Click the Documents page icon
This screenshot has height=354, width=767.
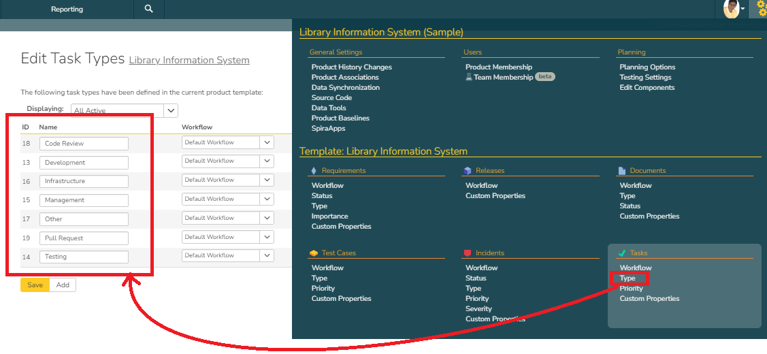click(x=622, y=171)
